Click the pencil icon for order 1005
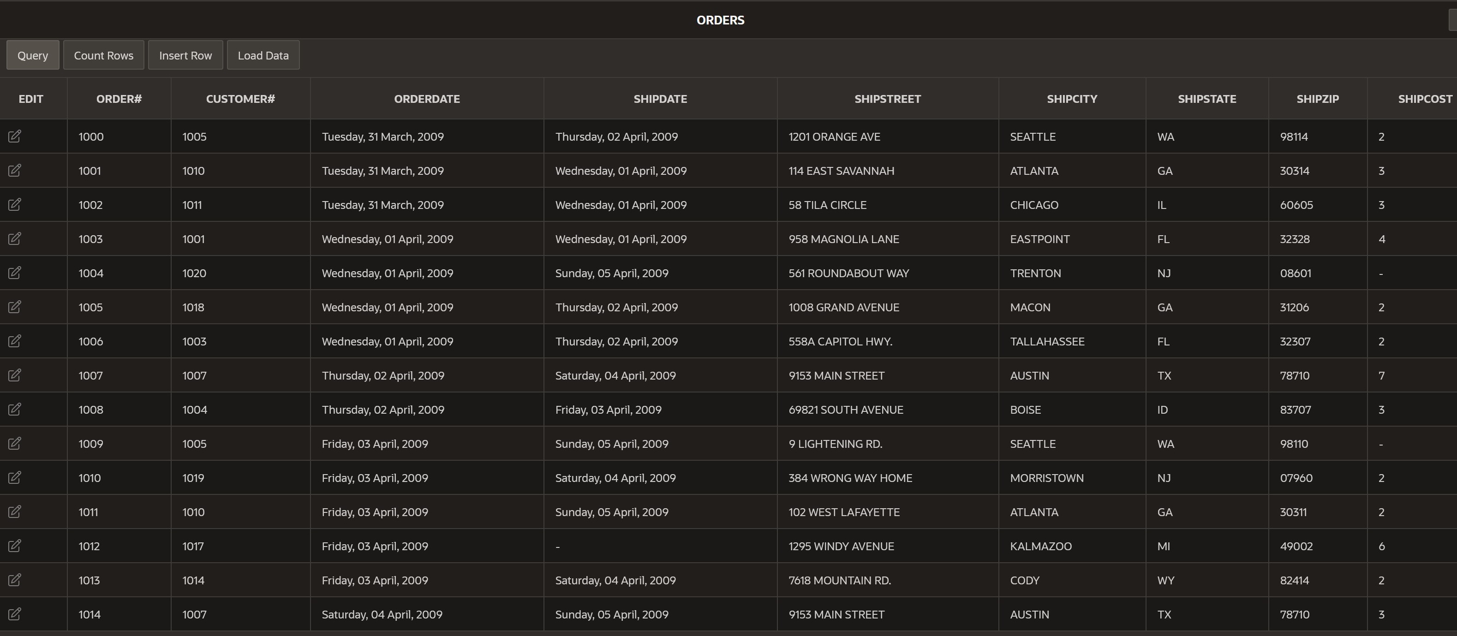Image resolution: width=1457 pixels, height=636 pixels. [15, 307]
